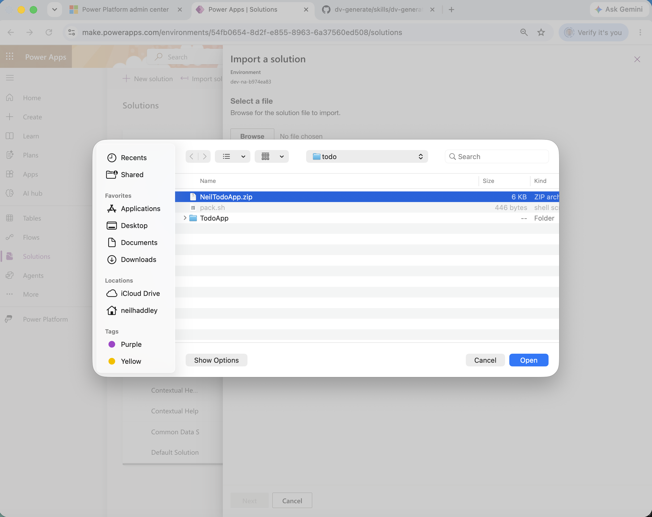Go forward in the file dialog
Screen dimensions: 652x517
pyautogui.click(x=205, y=156)
